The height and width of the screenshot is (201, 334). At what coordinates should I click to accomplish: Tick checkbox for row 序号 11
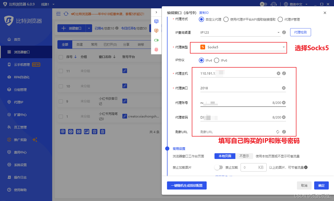61,71
